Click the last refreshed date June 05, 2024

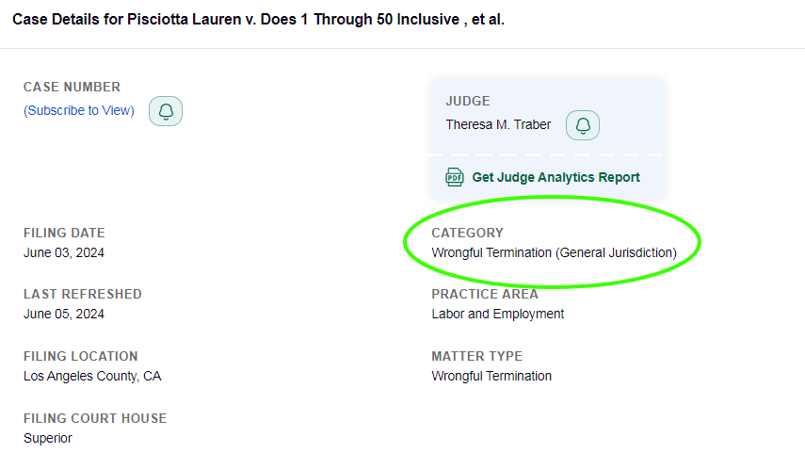(64, 314)
